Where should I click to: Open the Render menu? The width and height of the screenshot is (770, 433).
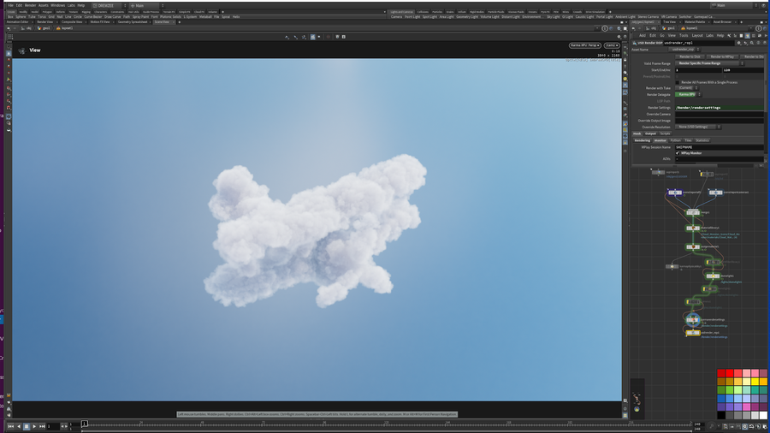[31, 5]
